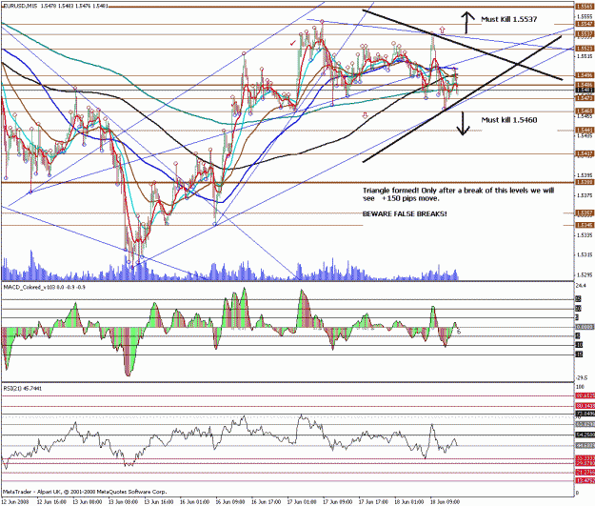This screenshot has height=506, width=595.
Task: Click the RSI scale value 100
Action: click(580, 387)
